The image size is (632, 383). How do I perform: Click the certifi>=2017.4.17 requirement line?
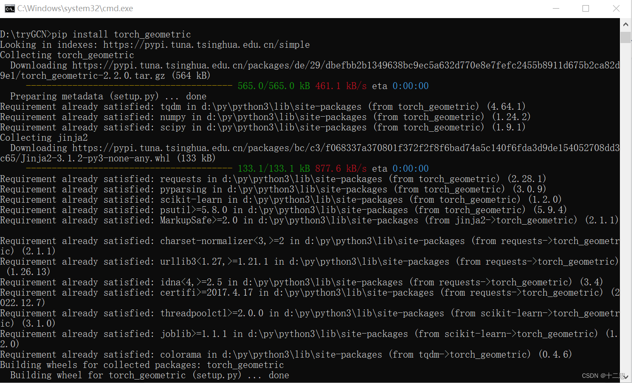click(x=310, y=298)
